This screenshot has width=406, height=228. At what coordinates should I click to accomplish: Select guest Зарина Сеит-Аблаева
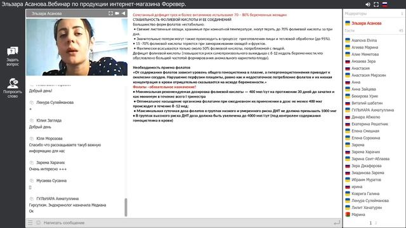(x=370, y=159)
